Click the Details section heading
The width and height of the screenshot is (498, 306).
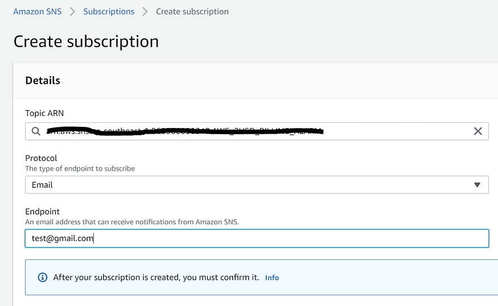click(x=43, y=81)
